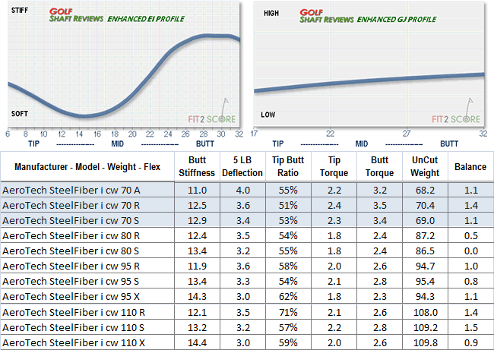Click axis tick 6 on the EI chart
This screenshot has height=350, width=494.
click(x=8, y=134)
